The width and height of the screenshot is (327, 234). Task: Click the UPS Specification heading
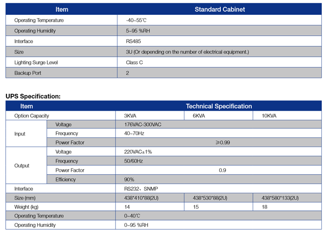click(x=33, y=96)
